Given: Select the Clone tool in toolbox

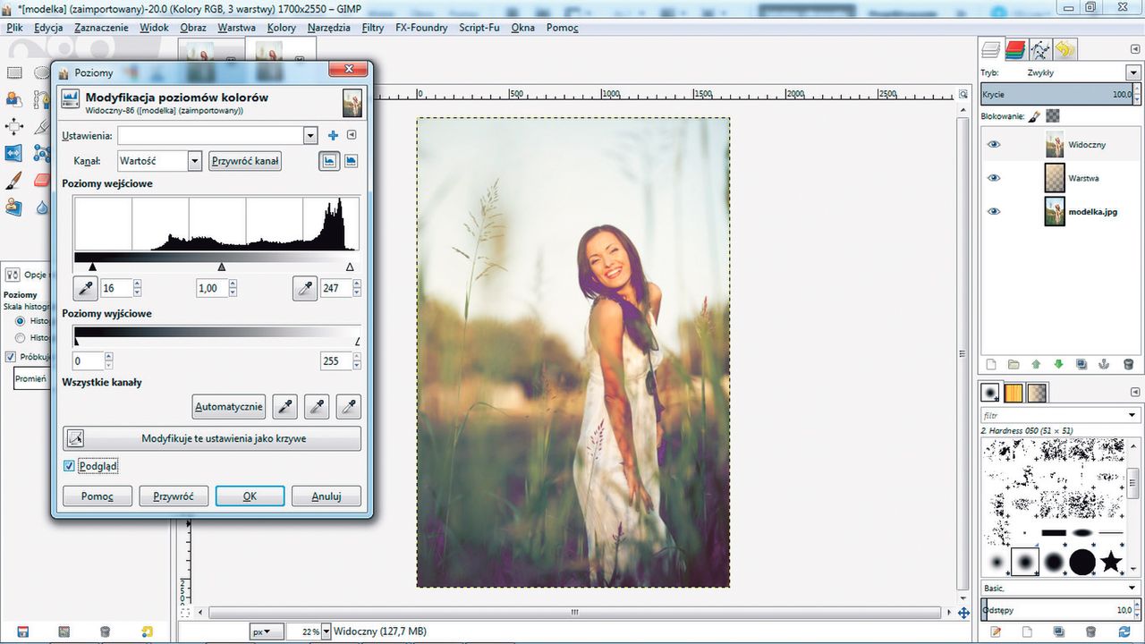Looking at the screenshot, I should (x=14, y=207).
